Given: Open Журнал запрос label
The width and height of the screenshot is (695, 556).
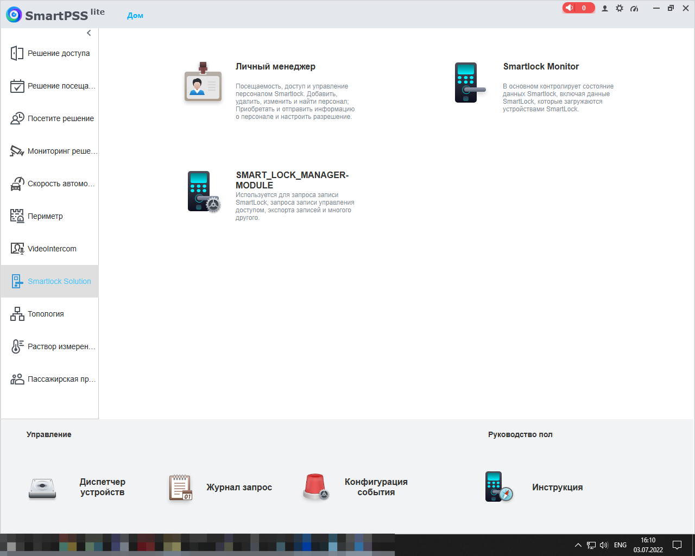Looking at the screenshot, I should [x=239, y=487].
